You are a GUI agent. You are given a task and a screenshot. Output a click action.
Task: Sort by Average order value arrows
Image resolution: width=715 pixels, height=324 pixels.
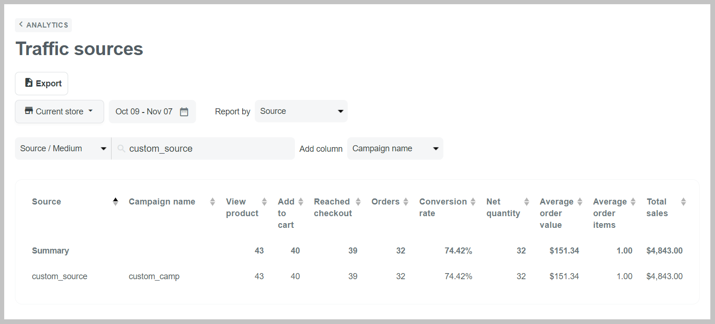click(580, 202)
